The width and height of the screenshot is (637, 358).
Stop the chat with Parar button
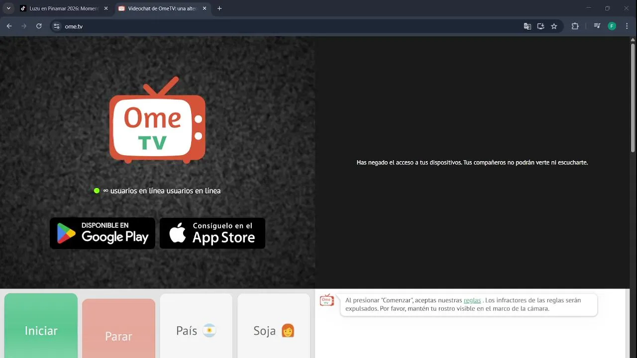coord(118,329)
